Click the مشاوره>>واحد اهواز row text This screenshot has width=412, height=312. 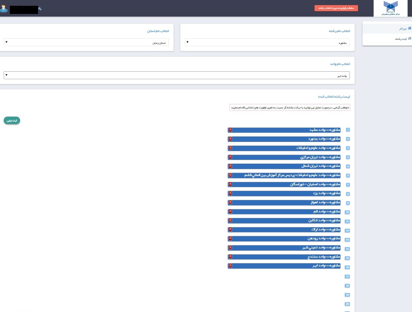325,203
